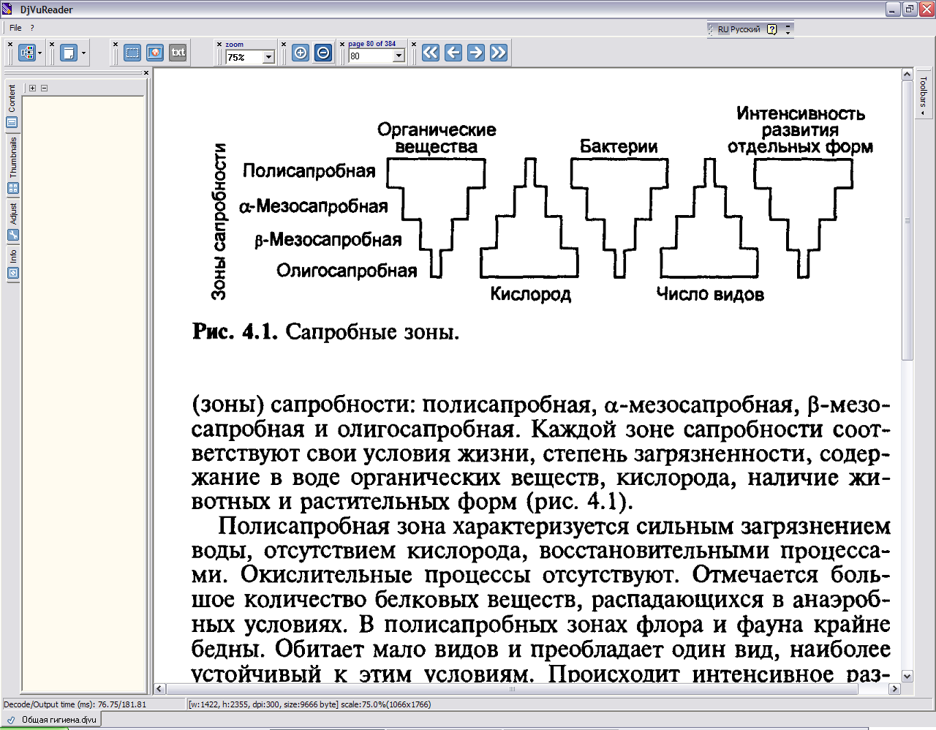Click the zoom in plus icon

(x=301, y=53)
